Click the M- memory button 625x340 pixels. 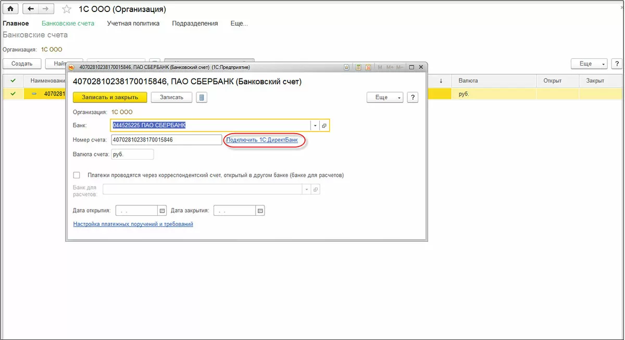tap(400, 67)
